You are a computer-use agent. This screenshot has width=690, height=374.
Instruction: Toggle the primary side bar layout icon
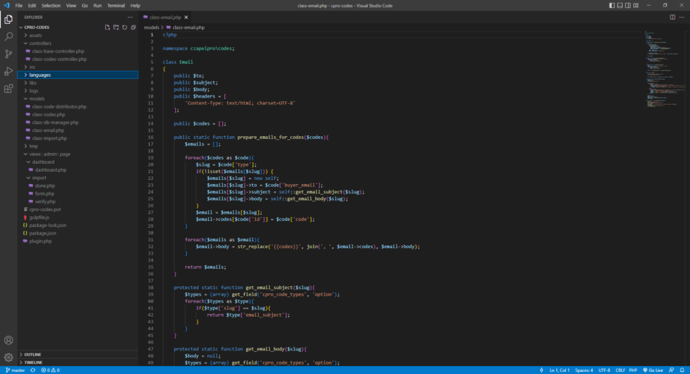612,5
